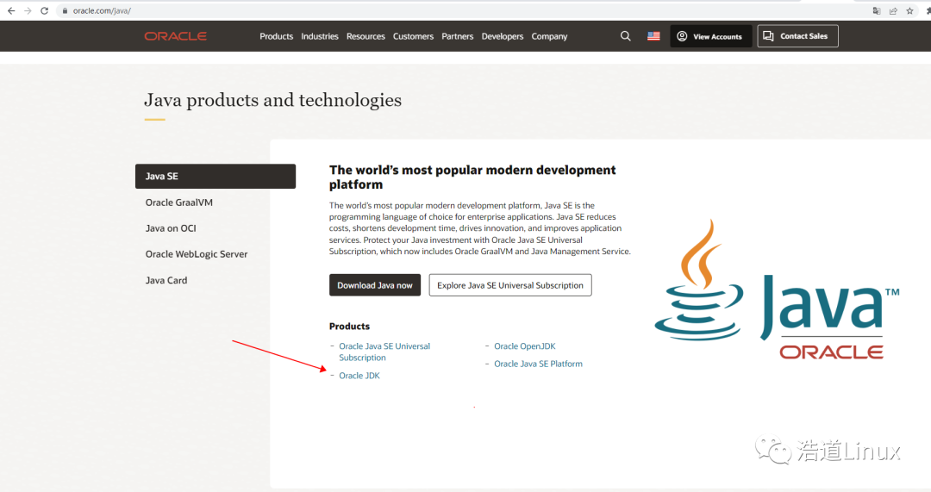Open the Industries menu
The image size is (931, 492).
point(320,36)
